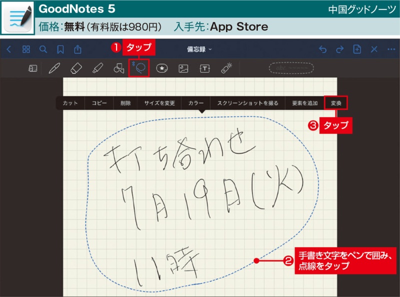
Task: Open the share/export icon
Action: 77,49
